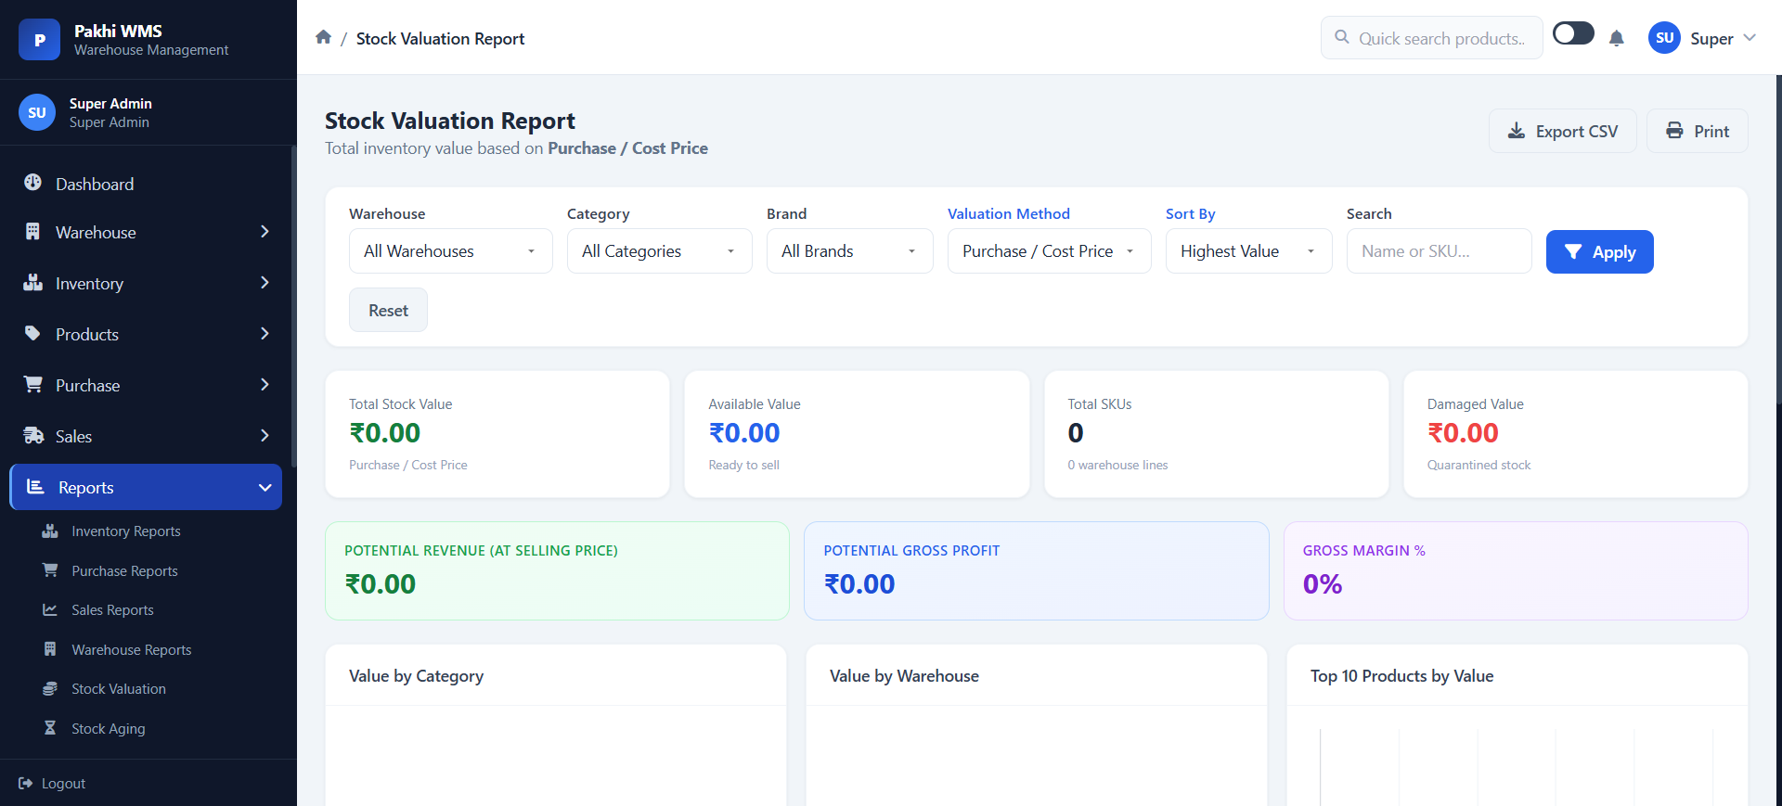Open Purchase Reports from the sidebar
Image resolution: width=1782 pixels, height=806 pixels.
[124, 570]
